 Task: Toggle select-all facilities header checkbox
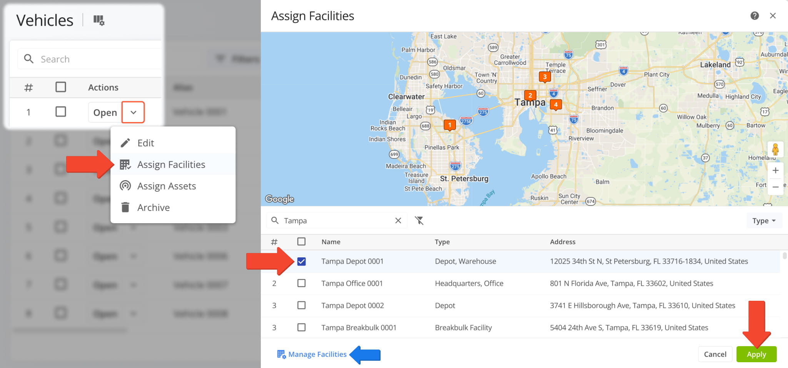301,242
